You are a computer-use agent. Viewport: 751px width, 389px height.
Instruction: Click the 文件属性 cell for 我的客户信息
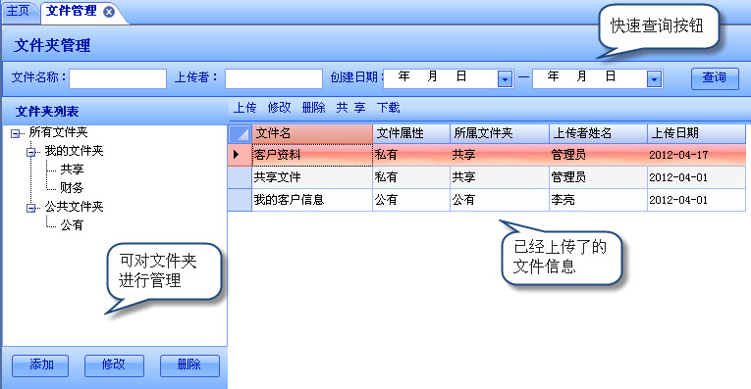click(411, 200)
